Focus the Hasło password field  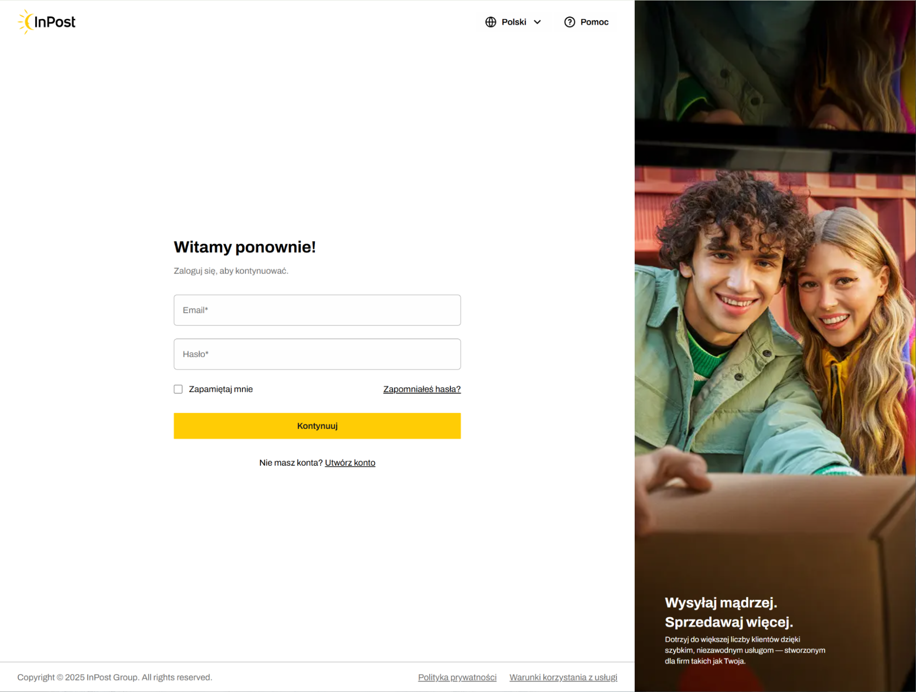pyautogui.click(x=317, y=354)
